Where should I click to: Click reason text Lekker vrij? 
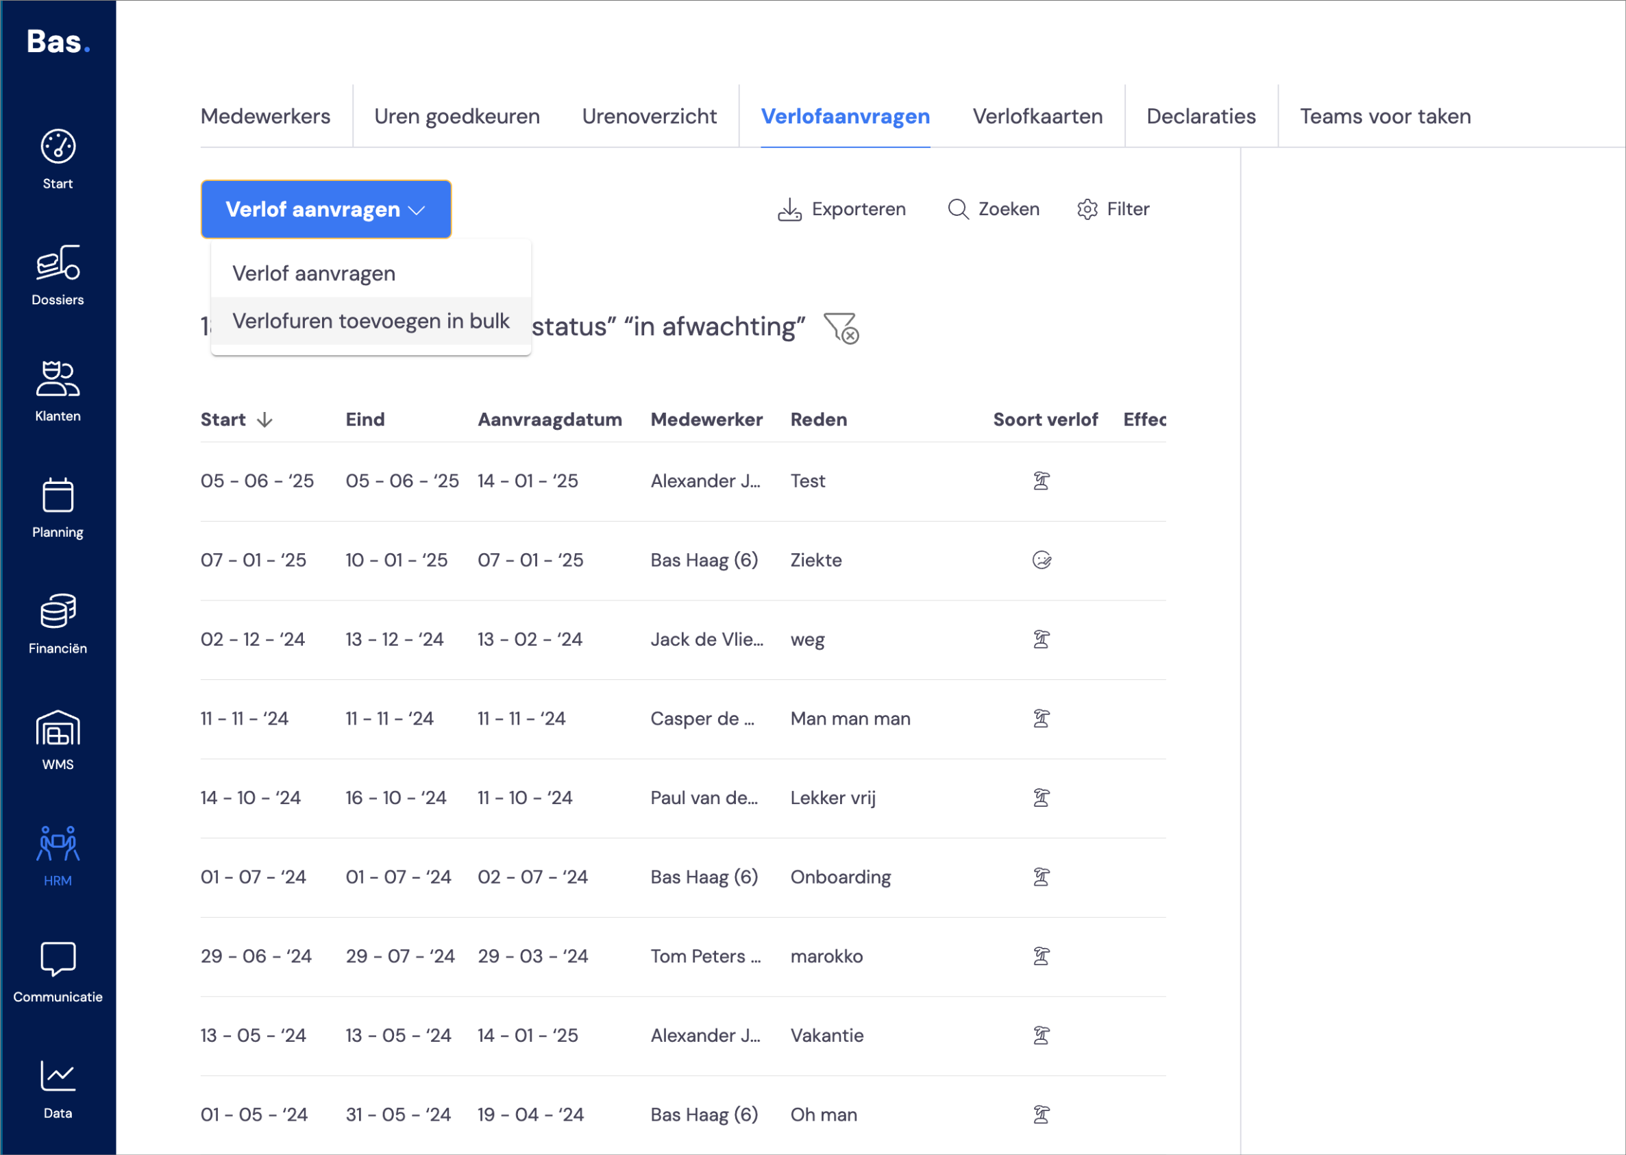click(x=833, y=798)
